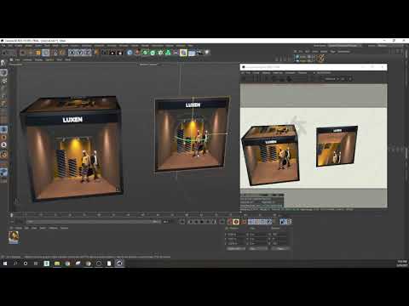This screenshot has height=306, width=409.
Task: Click the highlighted yellow toolbar icon
Action: click(183, 53)
